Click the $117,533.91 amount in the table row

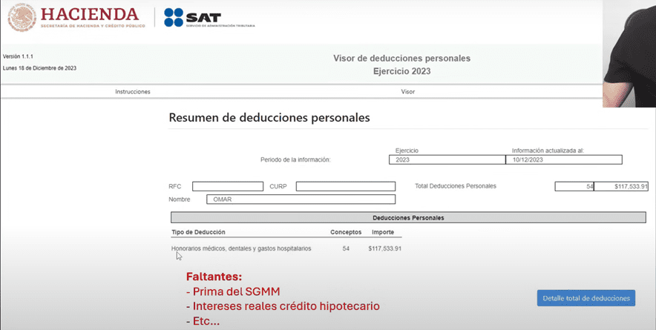point(384,248)
